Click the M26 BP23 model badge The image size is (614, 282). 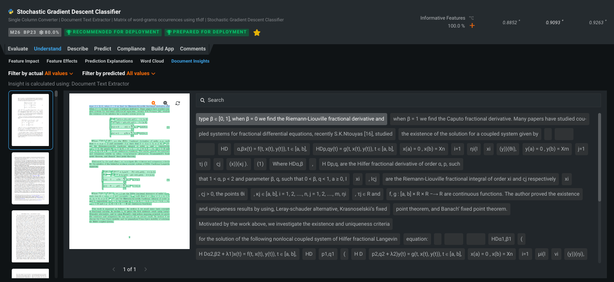click(x=35, y=32)
